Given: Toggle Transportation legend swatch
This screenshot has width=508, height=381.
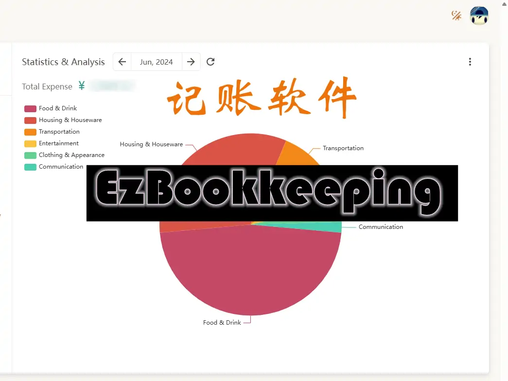Looking at the screenshot, I should point(30,132).
